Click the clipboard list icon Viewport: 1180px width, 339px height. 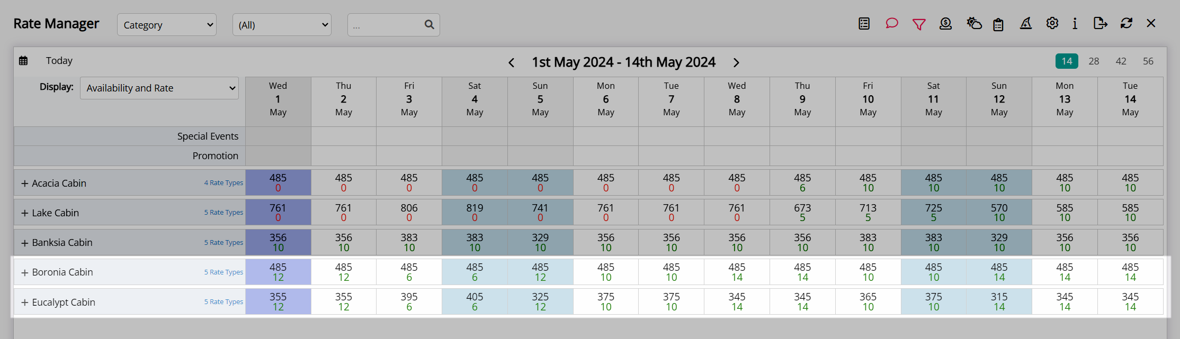coord(998,24)
